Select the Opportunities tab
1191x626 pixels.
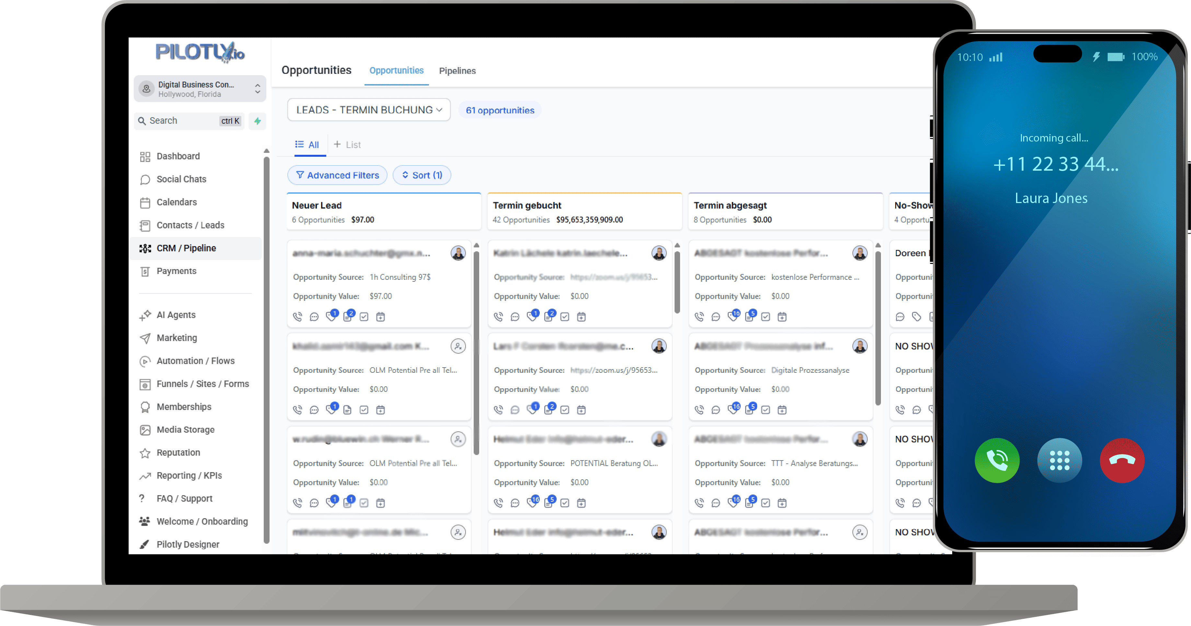tap(396, 71)
